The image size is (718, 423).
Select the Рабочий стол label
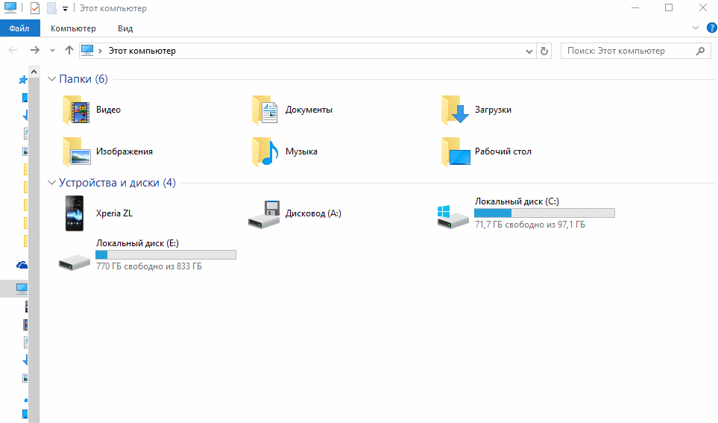tap(503, 151)
